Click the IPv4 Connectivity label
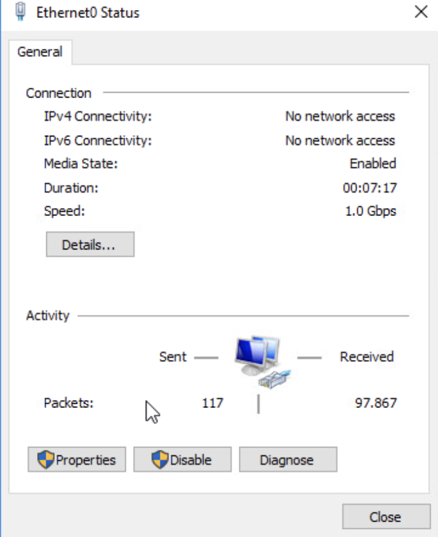The width and height of the screenshot is (438, 537). pyautogui.click(x=97, y=116)
